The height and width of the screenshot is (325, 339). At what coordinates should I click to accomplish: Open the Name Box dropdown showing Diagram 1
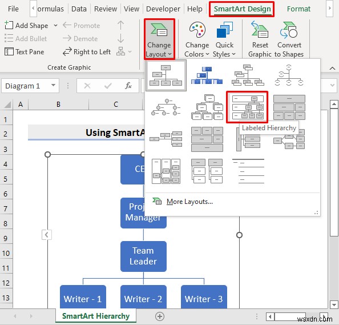tap(53, 86)
